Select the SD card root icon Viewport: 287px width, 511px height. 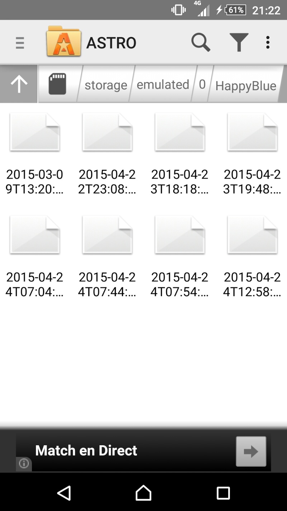[57, 84]
